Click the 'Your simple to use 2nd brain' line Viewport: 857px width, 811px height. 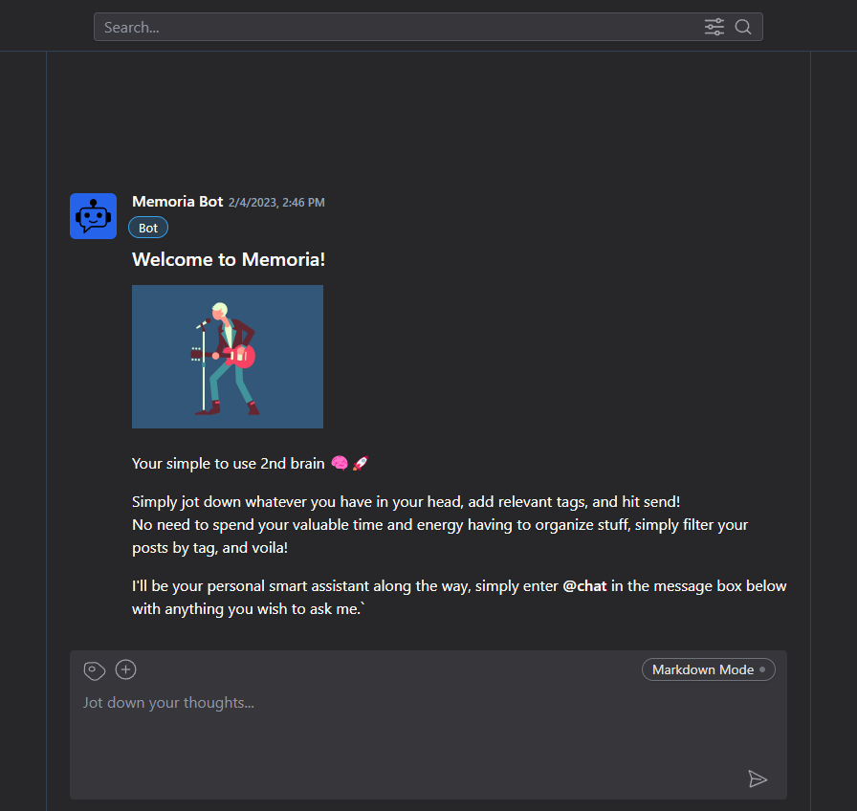click(x=229, y=464)
